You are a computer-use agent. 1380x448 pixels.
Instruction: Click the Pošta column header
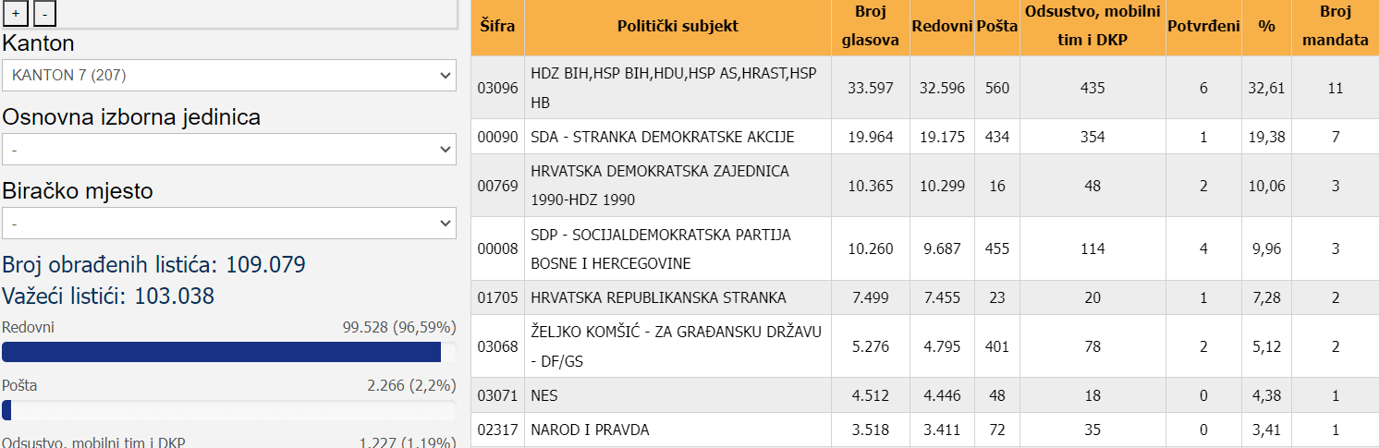(x=996, y=27)
